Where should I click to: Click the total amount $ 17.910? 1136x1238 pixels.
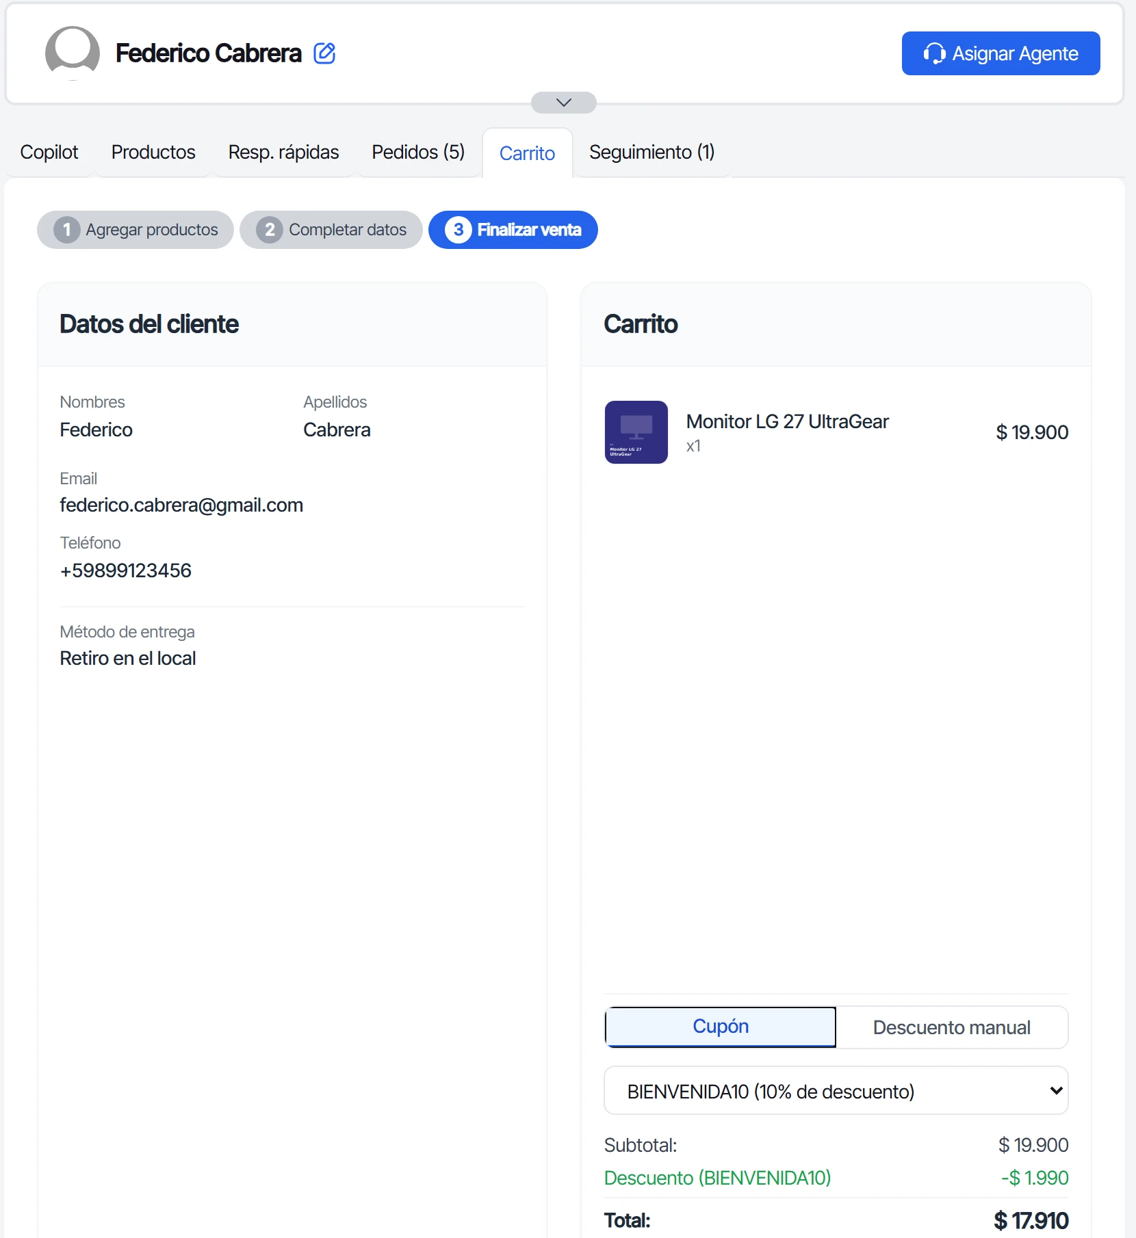(x=1031, y=1220)
